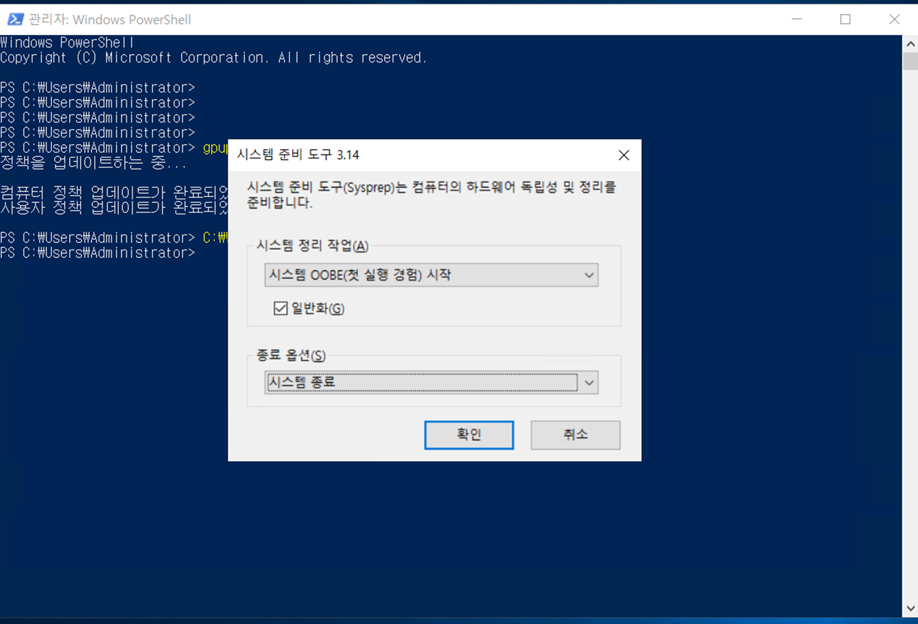Minimize the PowerShell window

(797, 19)
